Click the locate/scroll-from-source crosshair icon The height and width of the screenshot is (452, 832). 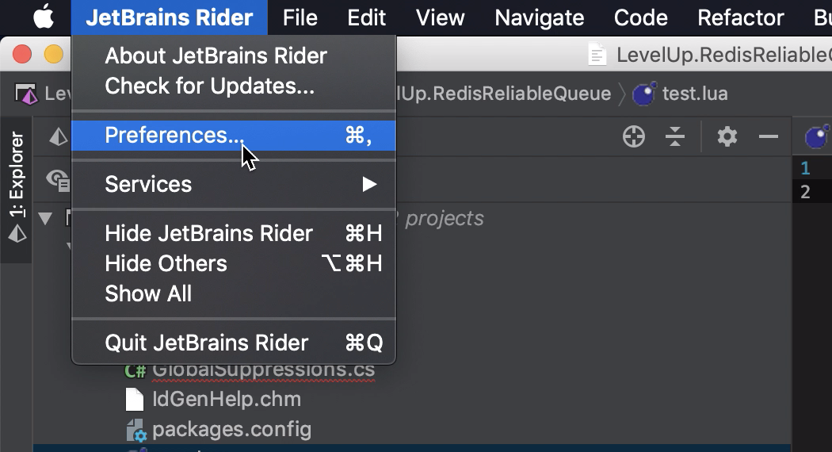[x=634, y=136]
